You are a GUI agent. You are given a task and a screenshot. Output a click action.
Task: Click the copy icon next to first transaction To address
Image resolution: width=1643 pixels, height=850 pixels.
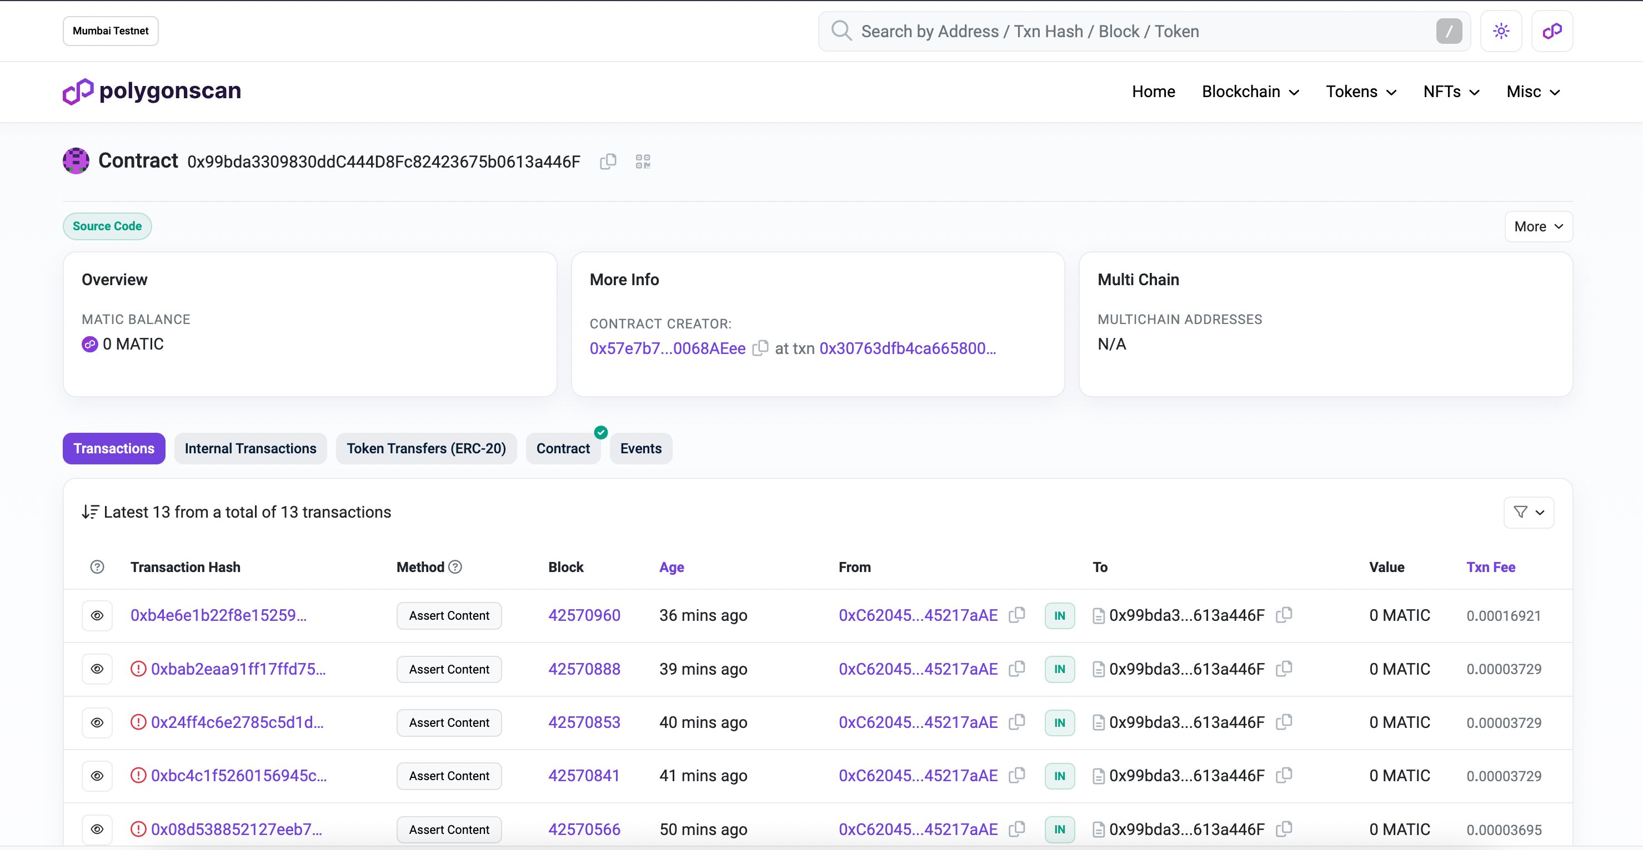(x=1287, y=615)
